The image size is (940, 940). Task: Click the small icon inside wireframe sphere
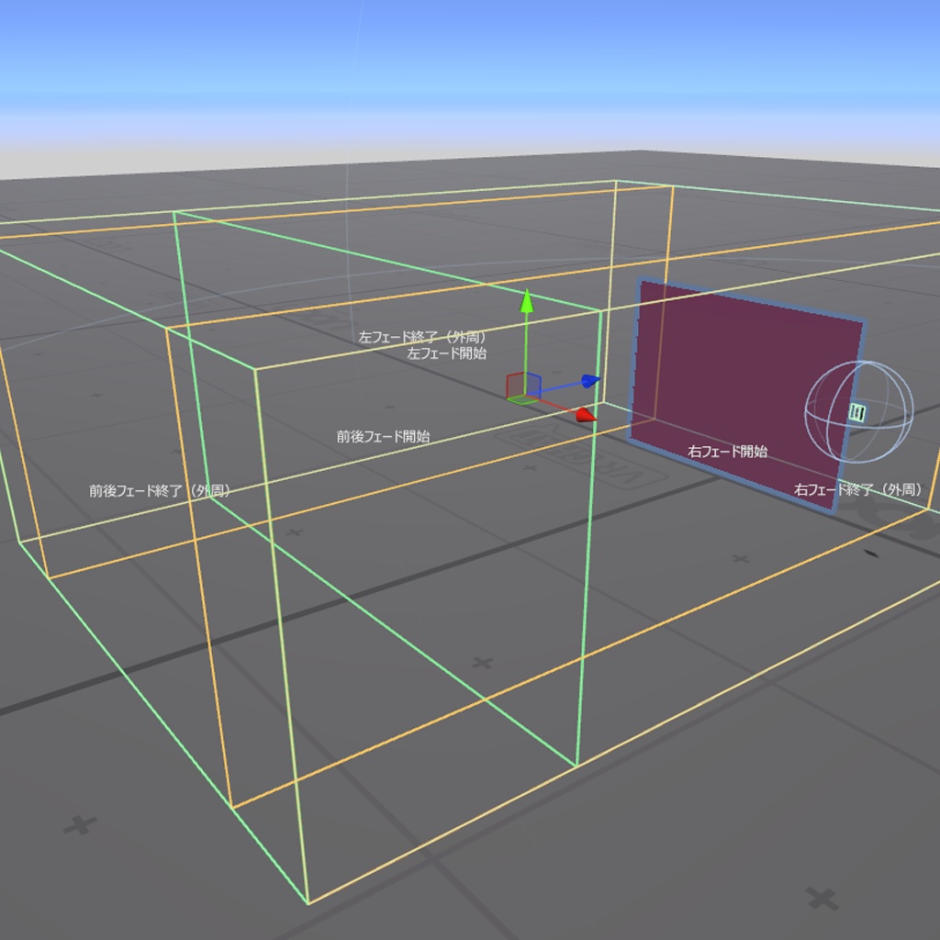tap(857, 412)
